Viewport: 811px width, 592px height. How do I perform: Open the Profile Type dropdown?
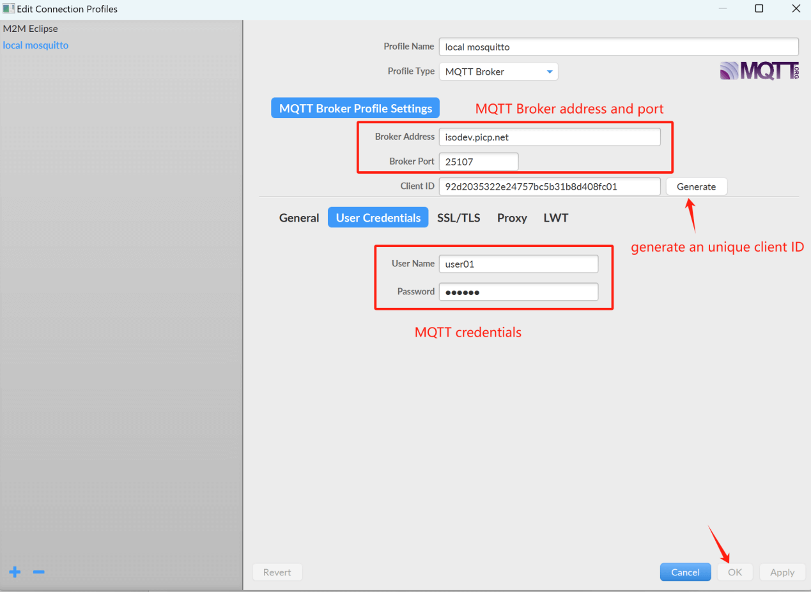tap(498, 72)
